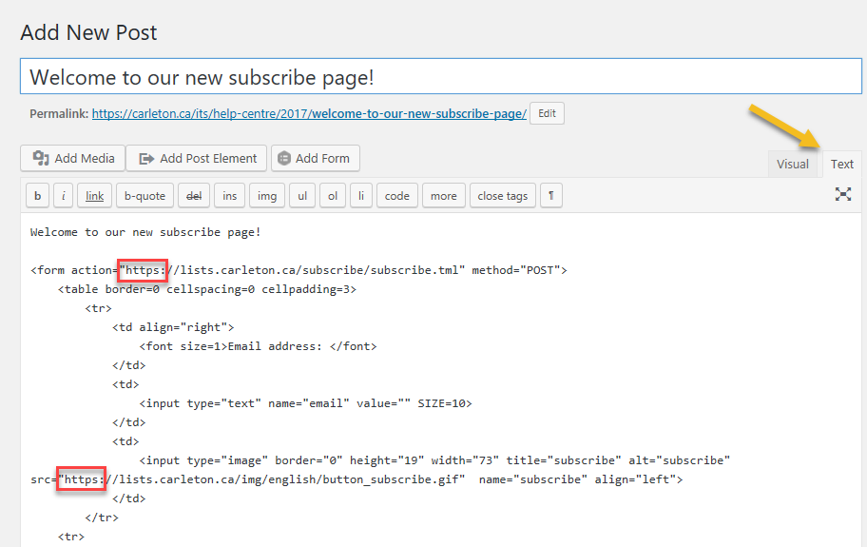Insert blockquote with b-quote button
The height and width of the screenshot is (547, 867).
point(144,196)
